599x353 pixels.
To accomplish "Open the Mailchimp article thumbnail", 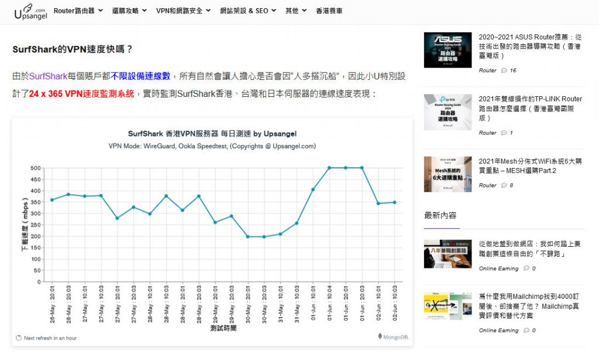I will (447, 306).
